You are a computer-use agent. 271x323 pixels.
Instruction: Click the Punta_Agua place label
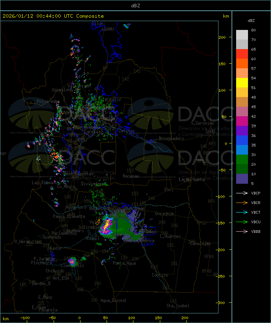tap(124, 263)
